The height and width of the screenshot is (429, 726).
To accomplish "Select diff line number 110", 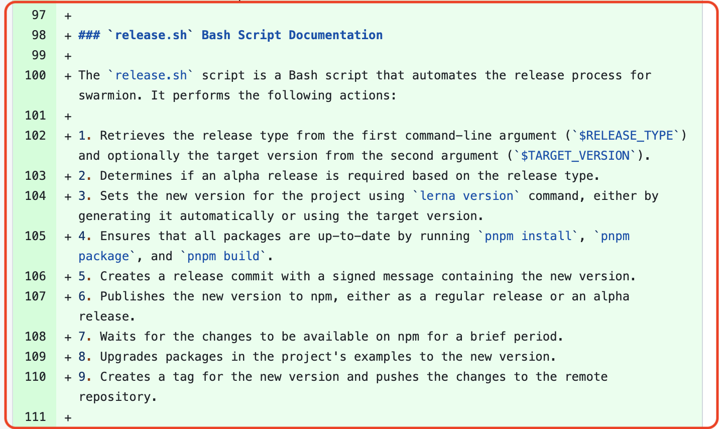I will pos(35,377).
